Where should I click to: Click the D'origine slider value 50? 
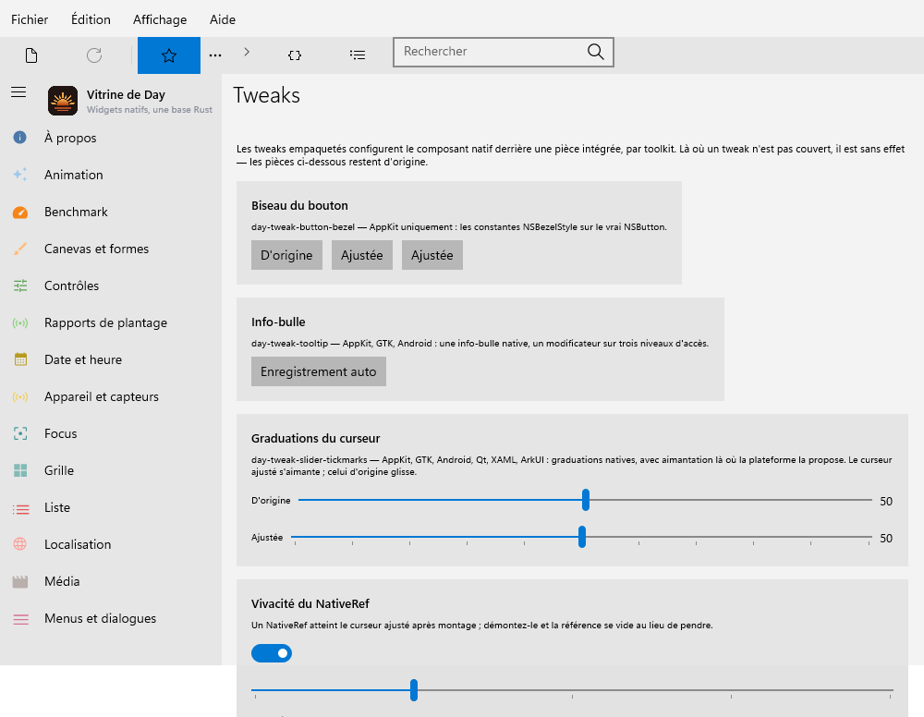(x=886, y=502)
